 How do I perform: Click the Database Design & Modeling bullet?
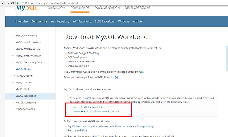83,53
